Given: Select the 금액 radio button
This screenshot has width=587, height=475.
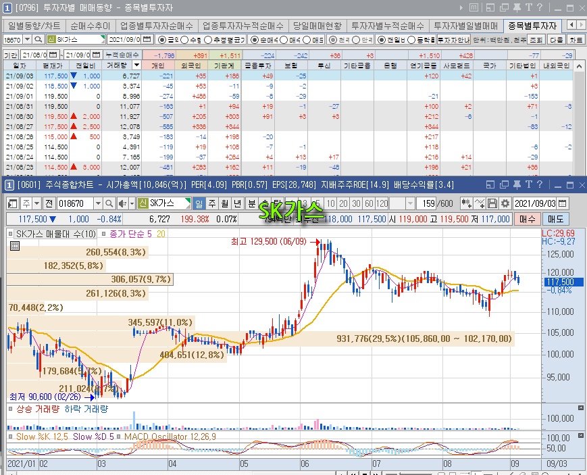Looking at the screenshot, I should [x=162, y=39].
